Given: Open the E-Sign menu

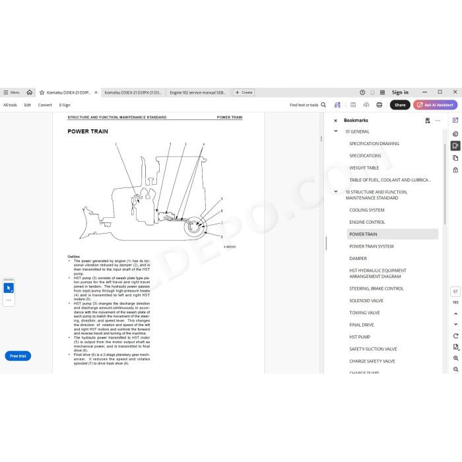Looking at the screenshot, I should [x=65, y=105].
